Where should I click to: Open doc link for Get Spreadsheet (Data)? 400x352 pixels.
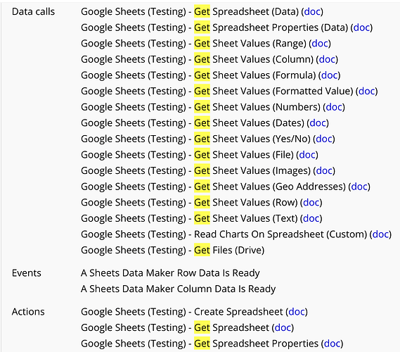point(312,11)
